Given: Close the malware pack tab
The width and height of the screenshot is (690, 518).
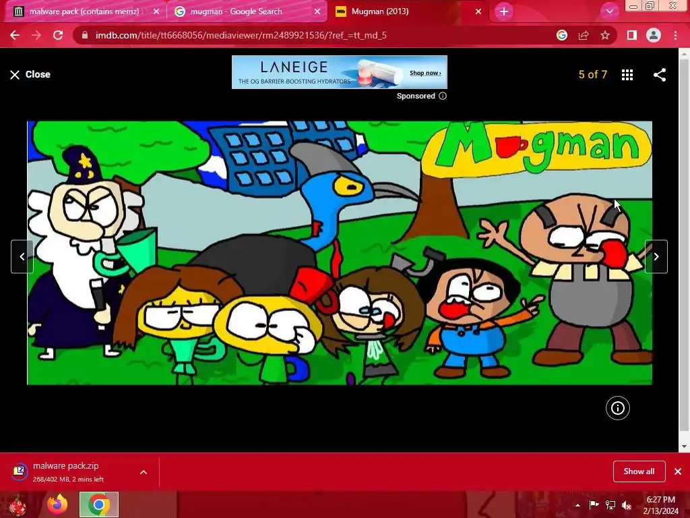Looking at the screenshot, I should pos(156,12).
